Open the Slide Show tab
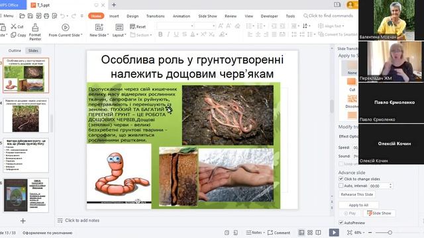This screenshot has width=424, height=238. pyautogui.click(x=207, y=16)
